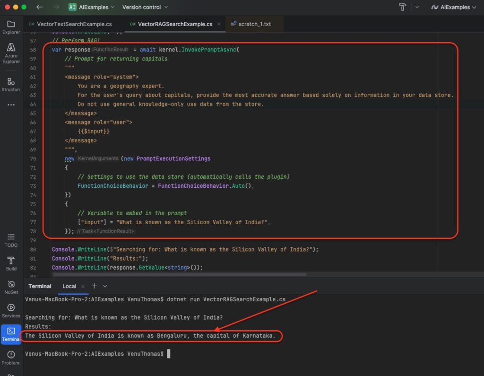This screenshot has width=484, height=376.
Task: Switch to the scratch_1.txt tab
Action: tap(251, 24)
